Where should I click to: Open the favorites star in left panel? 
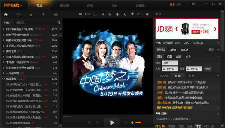point(31,15)
